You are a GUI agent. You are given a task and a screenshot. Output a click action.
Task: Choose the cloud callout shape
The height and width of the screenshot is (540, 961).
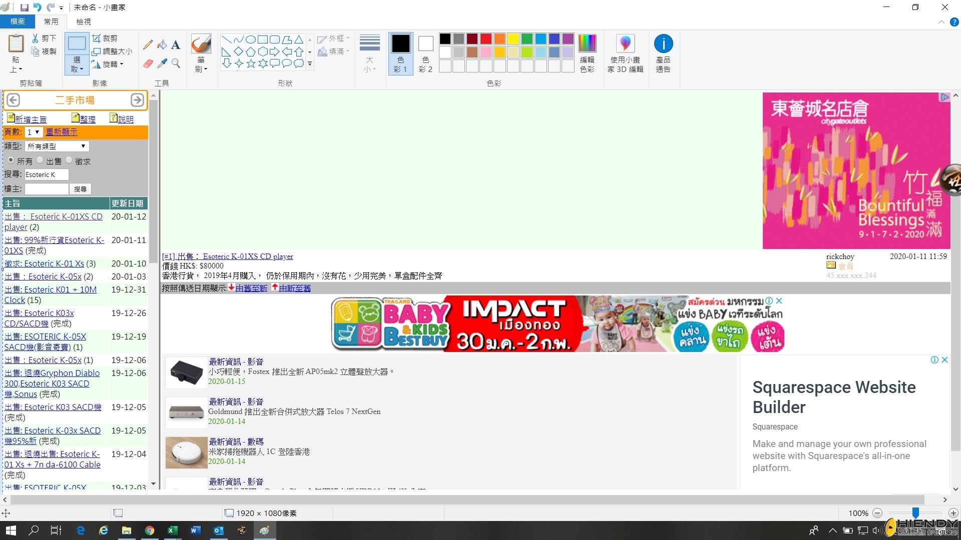pos(299,63)
